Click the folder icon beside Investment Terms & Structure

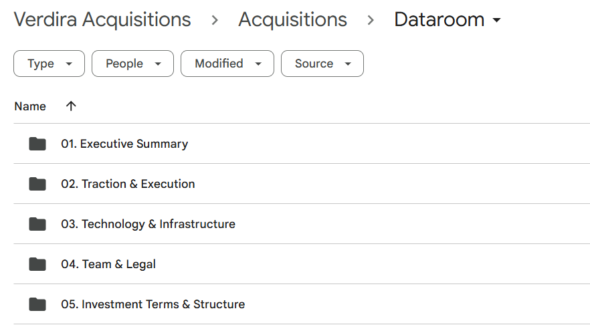[x=37, y=304]
